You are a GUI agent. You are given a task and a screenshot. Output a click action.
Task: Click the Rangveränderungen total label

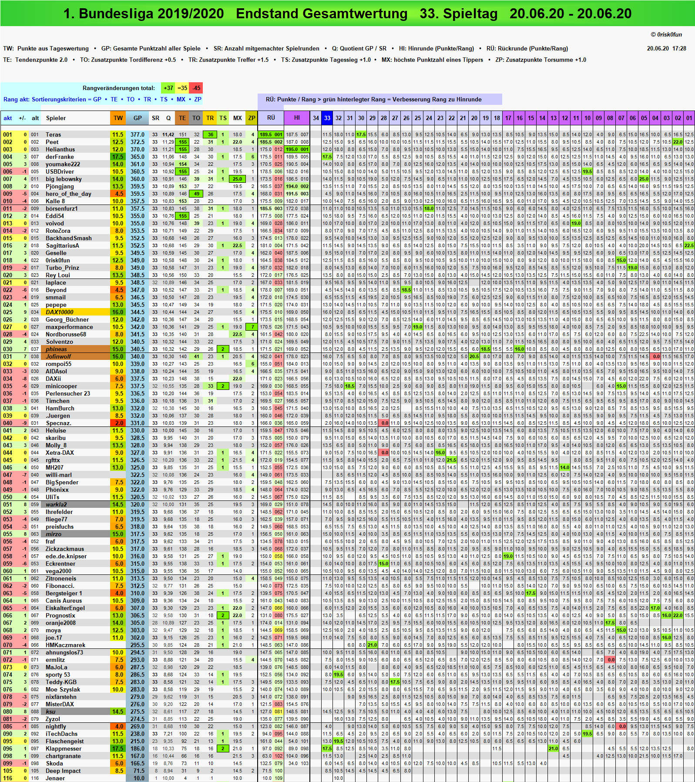119,88
